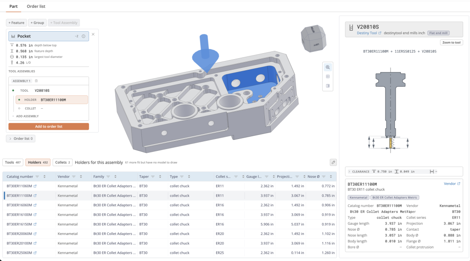Add a new Group
Image resolution: width=470 pixels, height=261 pixels.
(x=38, y=23)
